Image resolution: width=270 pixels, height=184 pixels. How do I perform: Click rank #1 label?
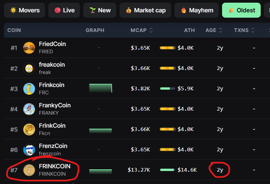14,48
